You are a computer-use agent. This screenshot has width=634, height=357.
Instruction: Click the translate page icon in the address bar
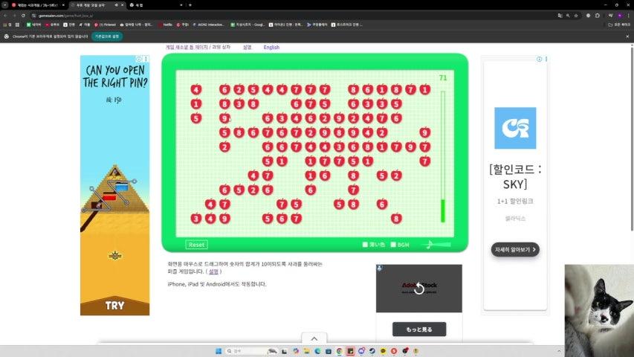(560, 16)
